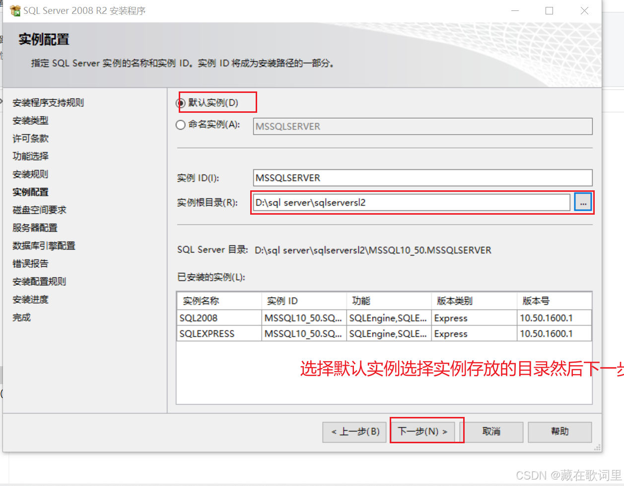Click the 完成 step in sidebar
Viewport: 624px width, 486px height.
(x=21, y=318)
